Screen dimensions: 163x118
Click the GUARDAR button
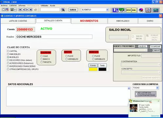(155, 47)
